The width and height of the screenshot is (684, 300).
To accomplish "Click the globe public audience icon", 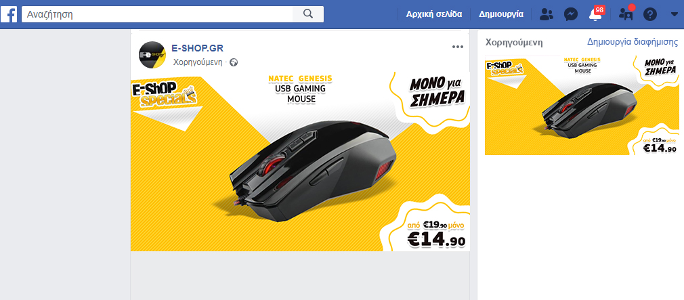I will pos(234,62).
